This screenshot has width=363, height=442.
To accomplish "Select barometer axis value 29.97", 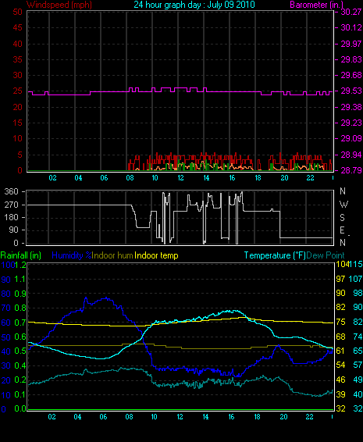I will tap(351, 44).
